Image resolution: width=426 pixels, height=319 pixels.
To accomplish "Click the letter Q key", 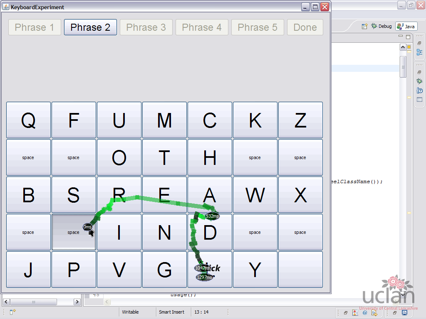I will click(x=29, y=120).
